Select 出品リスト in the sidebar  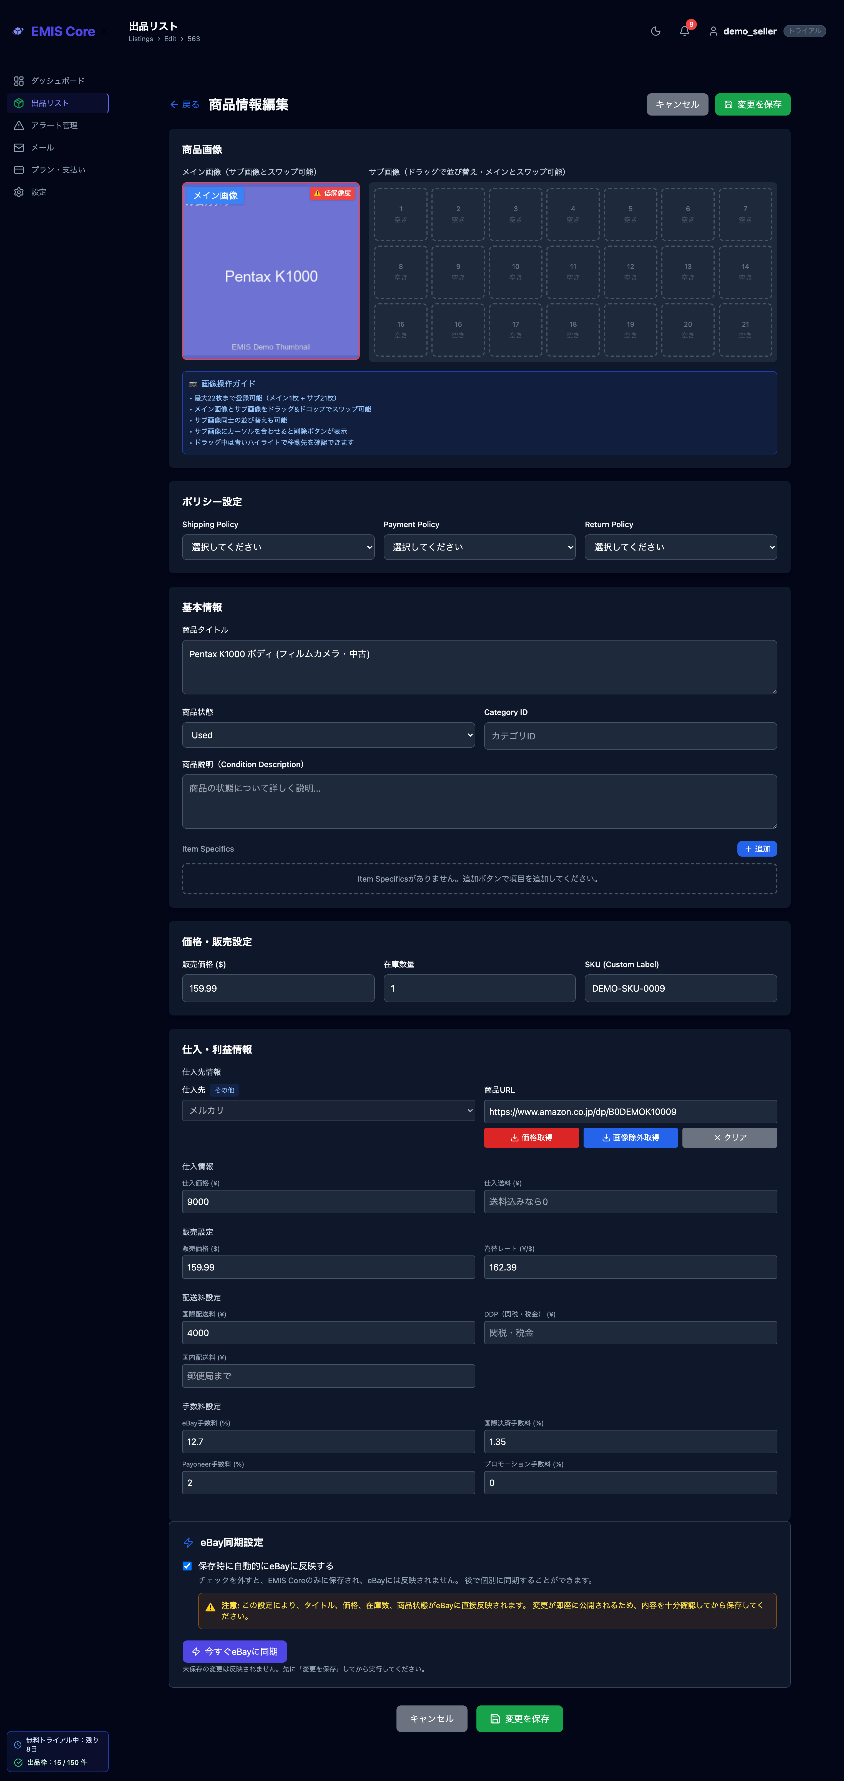click(x=57, y=103)
